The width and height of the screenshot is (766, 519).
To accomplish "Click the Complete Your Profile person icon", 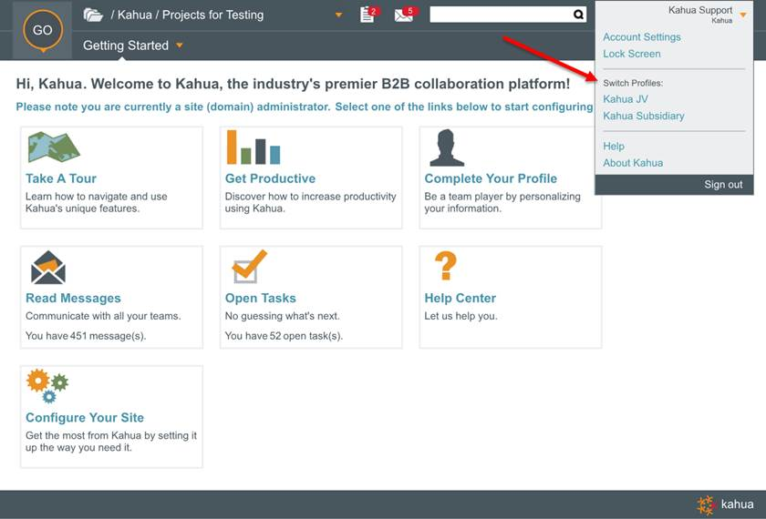I will click(x=446, y=148).
